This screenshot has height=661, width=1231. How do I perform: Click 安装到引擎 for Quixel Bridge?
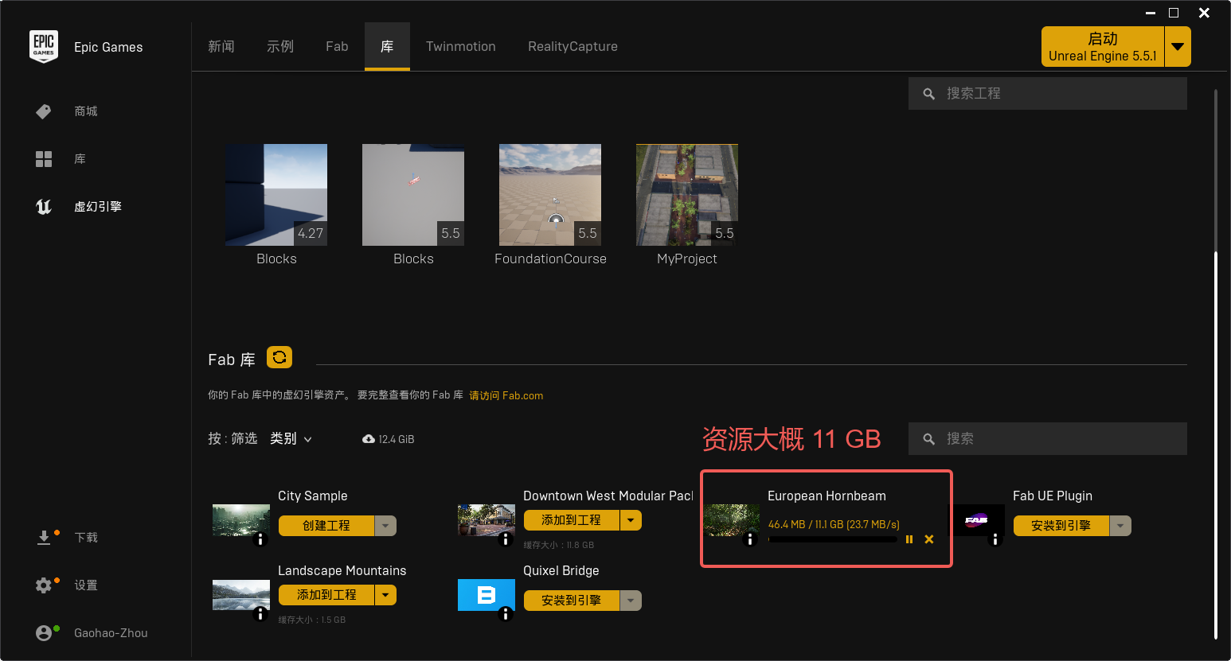[x=572, y=601]
